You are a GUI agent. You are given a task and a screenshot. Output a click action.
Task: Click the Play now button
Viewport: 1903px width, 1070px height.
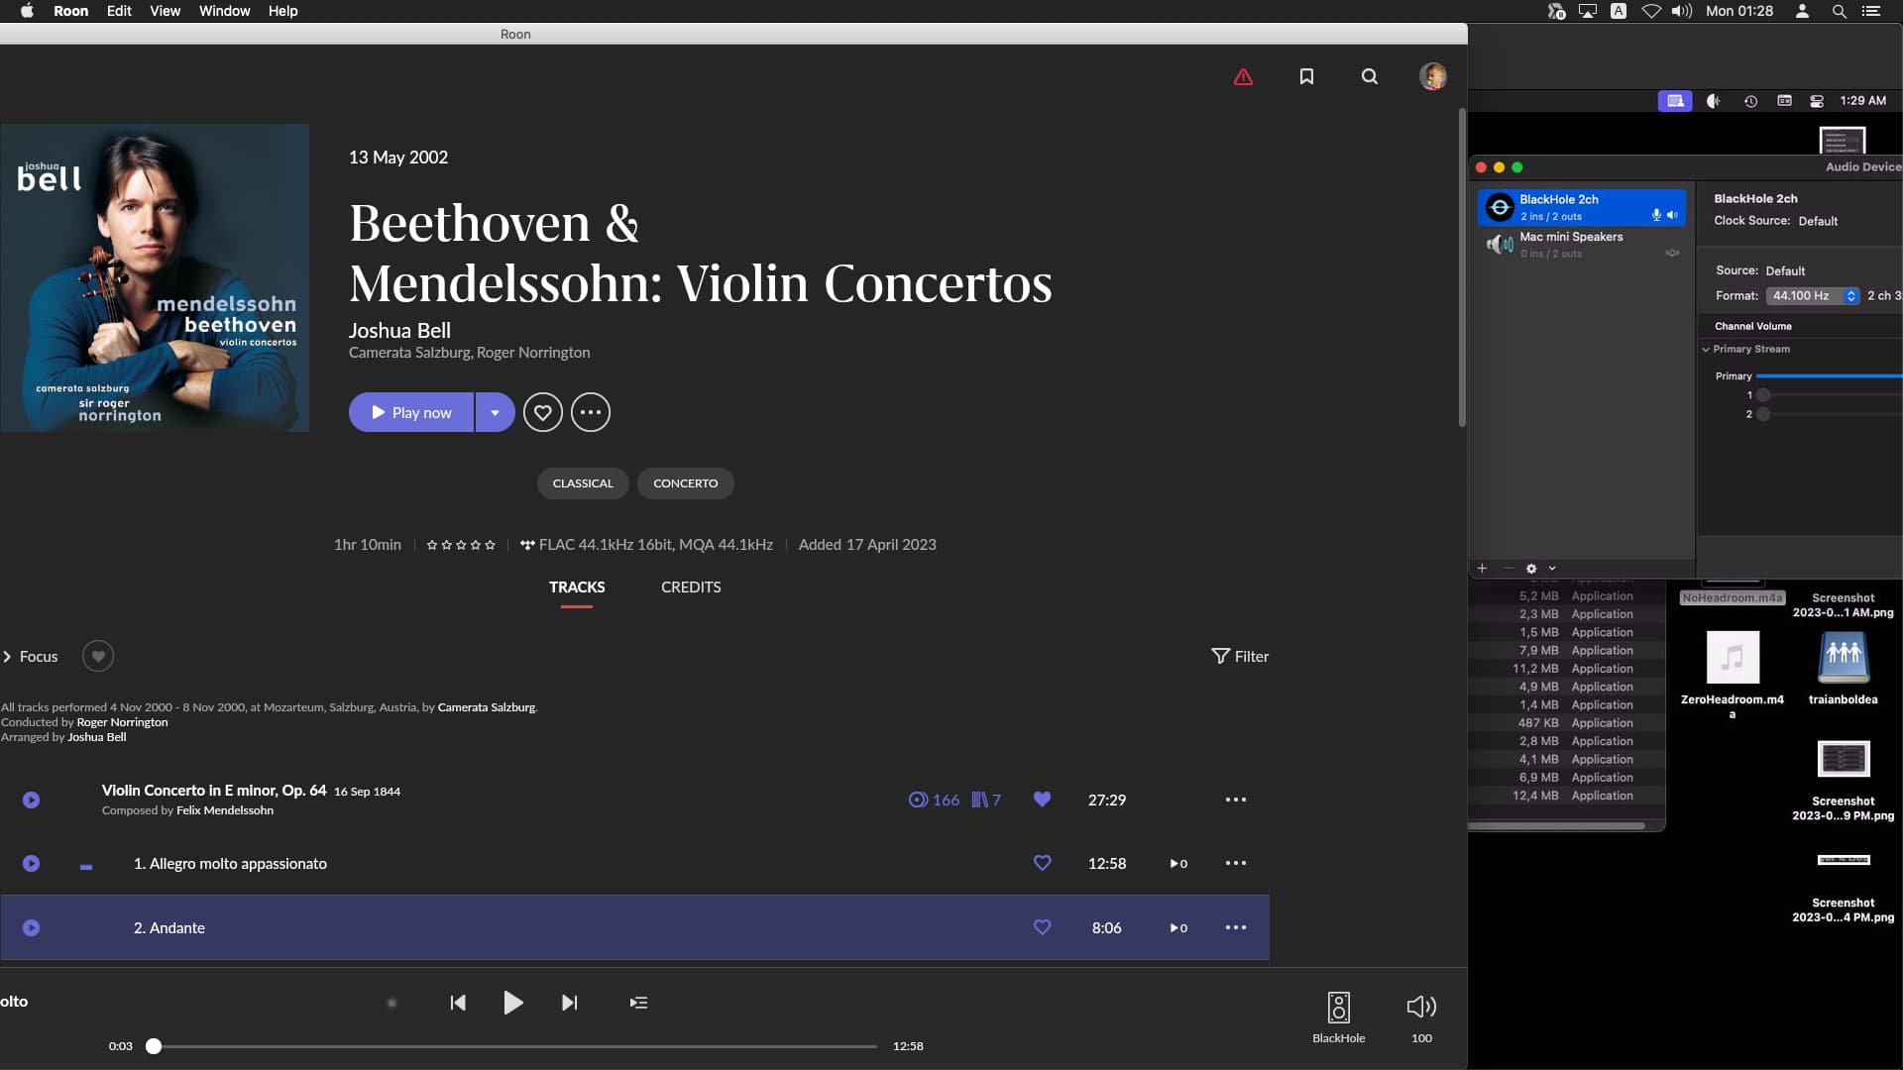411,412
